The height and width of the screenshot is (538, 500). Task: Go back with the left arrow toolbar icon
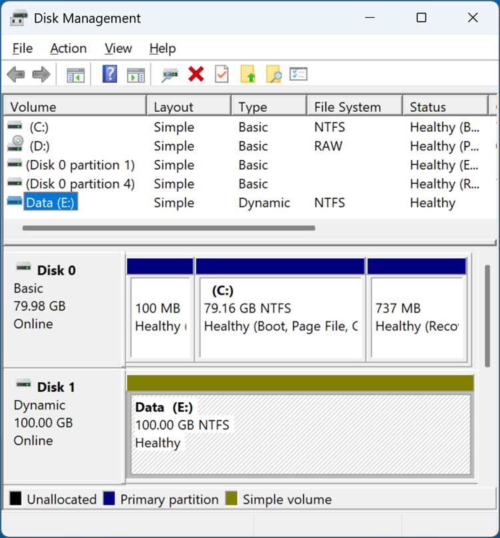click(x=16, y=74)
